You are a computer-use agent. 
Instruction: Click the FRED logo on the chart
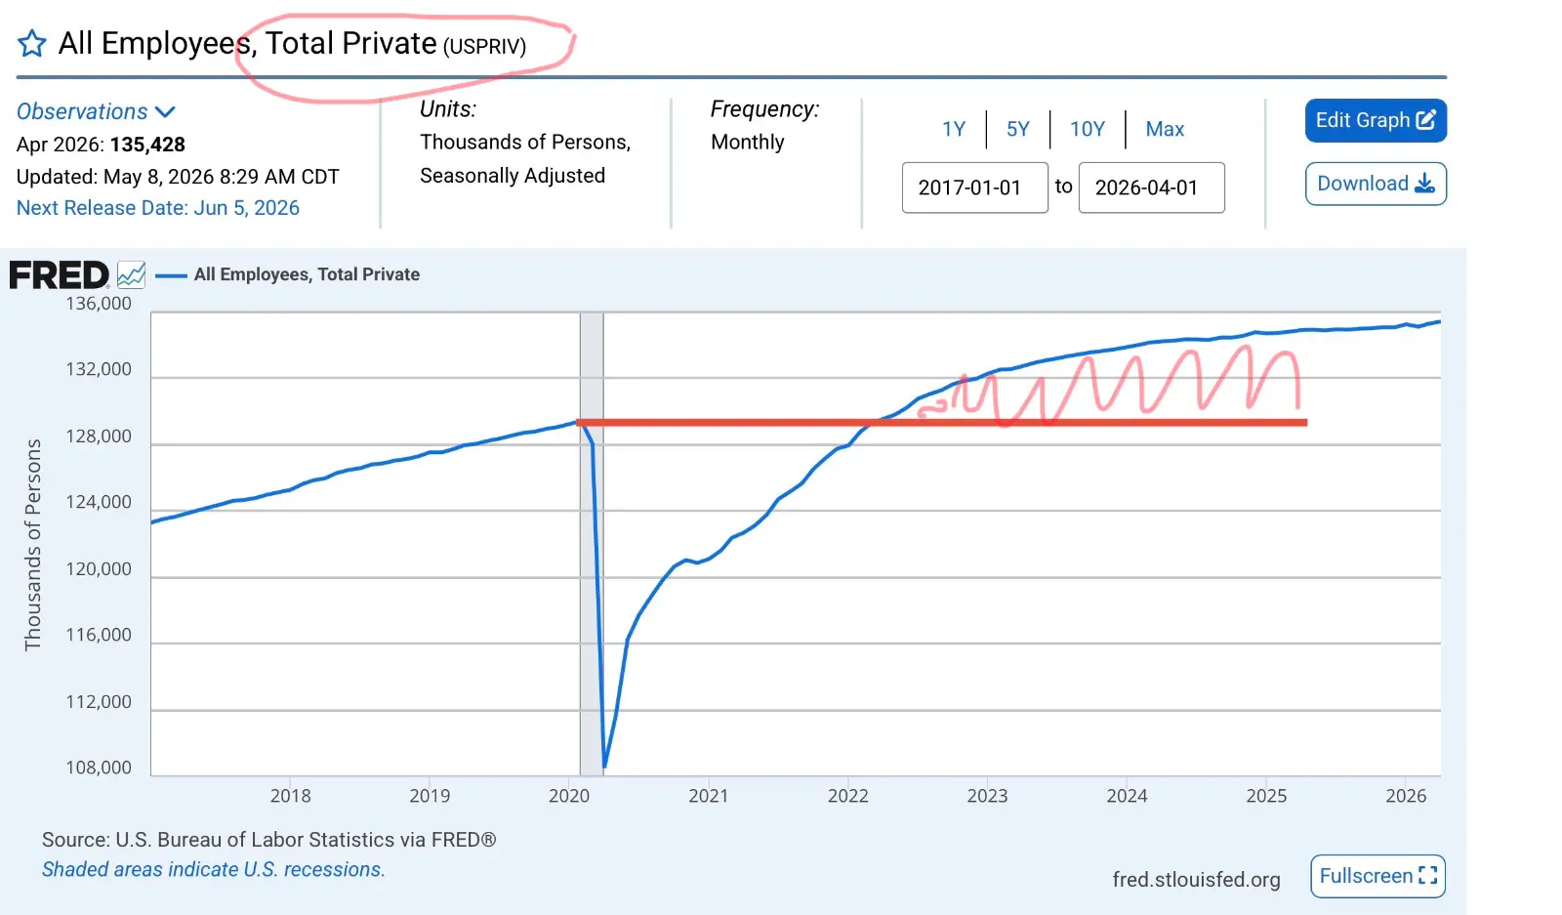click(x=59, y=275)
